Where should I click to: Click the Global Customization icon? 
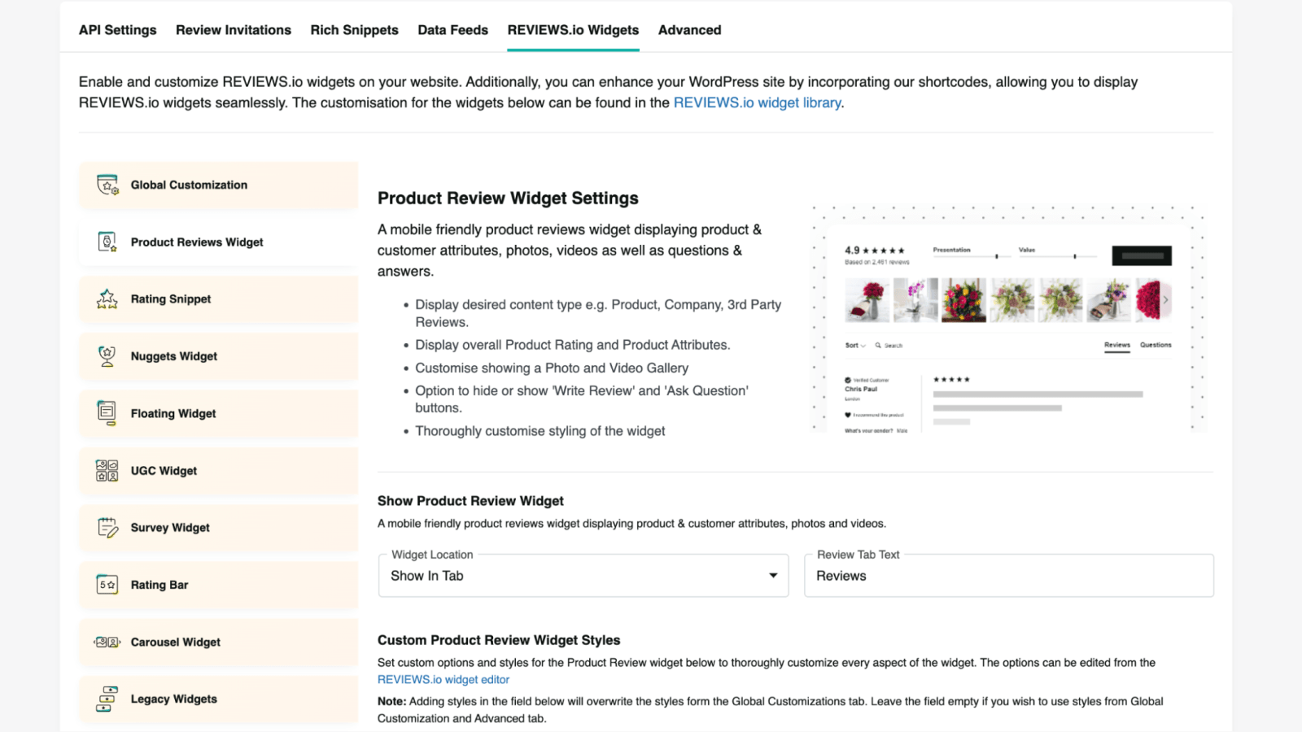(x=107, y=185)
